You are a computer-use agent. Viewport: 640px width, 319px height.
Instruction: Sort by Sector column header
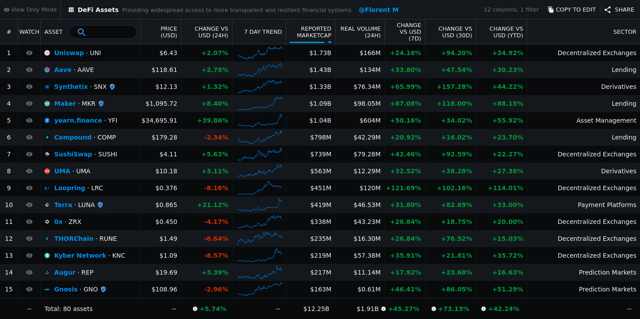pyautogui.click(x=624, y=32)
